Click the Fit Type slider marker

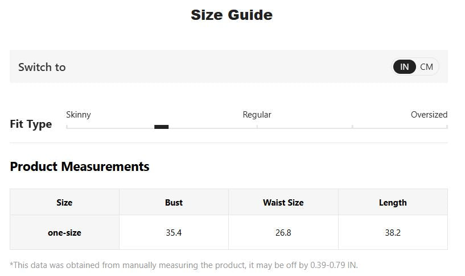click(161, 127)
